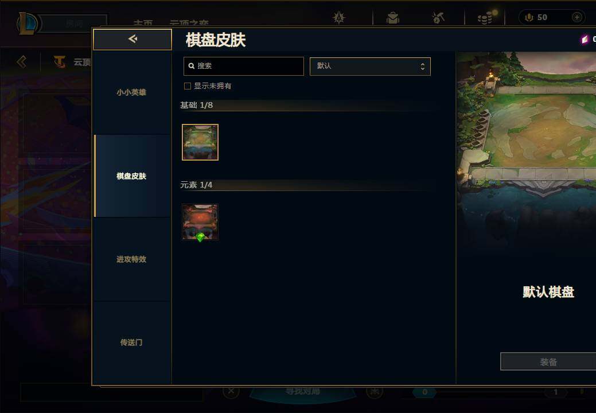Click the sort dropdown's up-down arrows
596x413 pixels.
(422, 67)
